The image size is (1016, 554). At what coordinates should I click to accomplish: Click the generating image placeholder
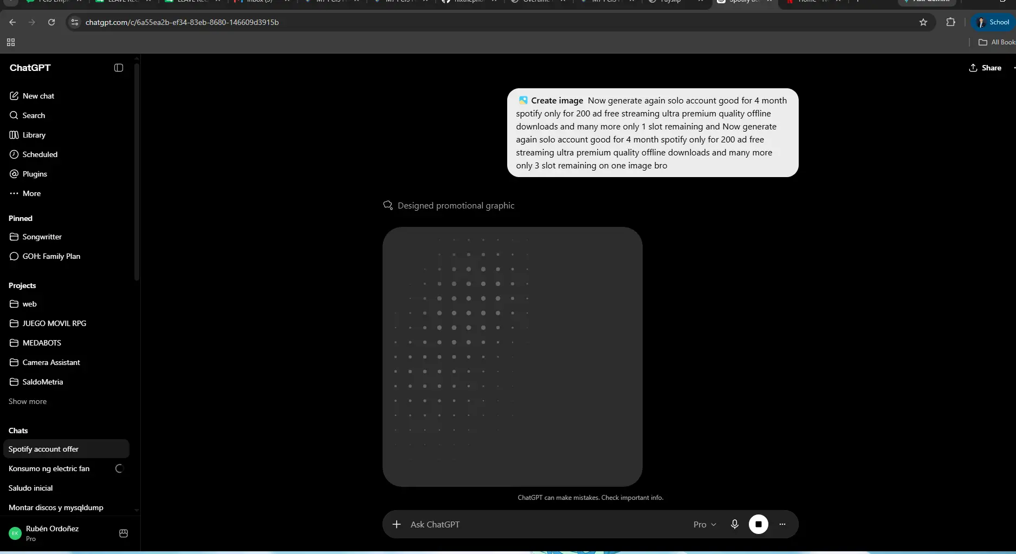[x=513, y=357]
